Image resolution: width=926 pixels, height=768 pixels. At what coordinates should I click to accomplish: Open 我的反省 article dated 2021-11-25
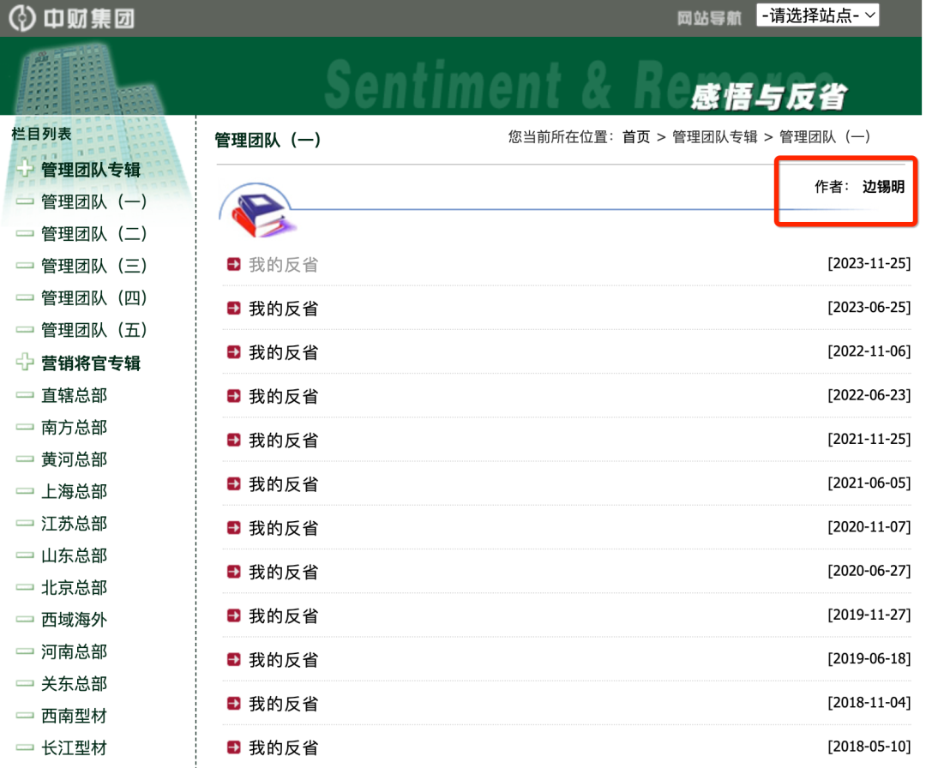(283, 441)
